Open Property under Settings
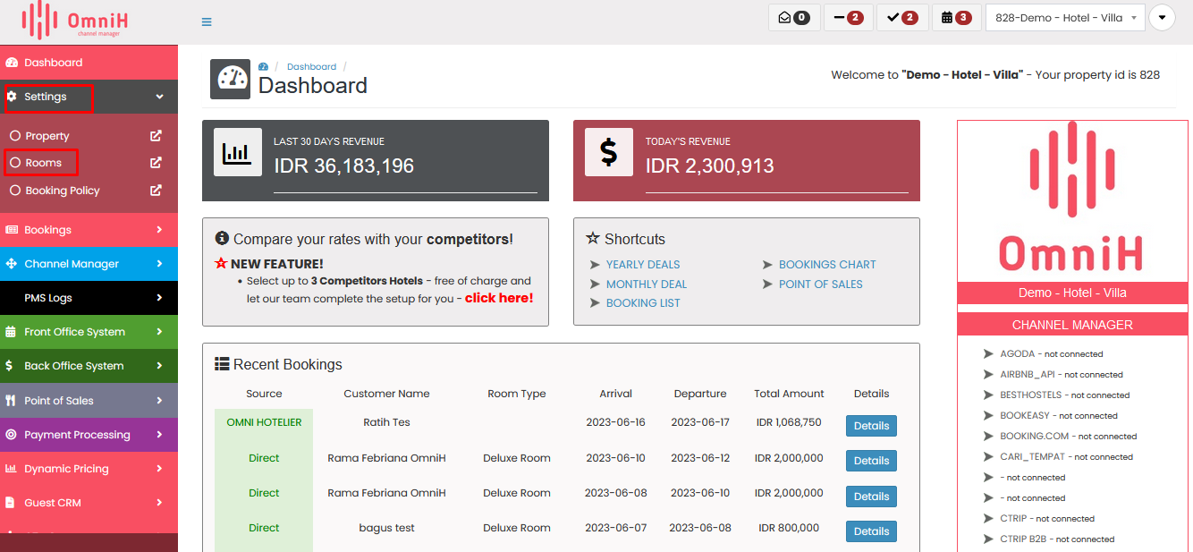The width and height of the screenshot is (1193, 552). tap(47, 136)
